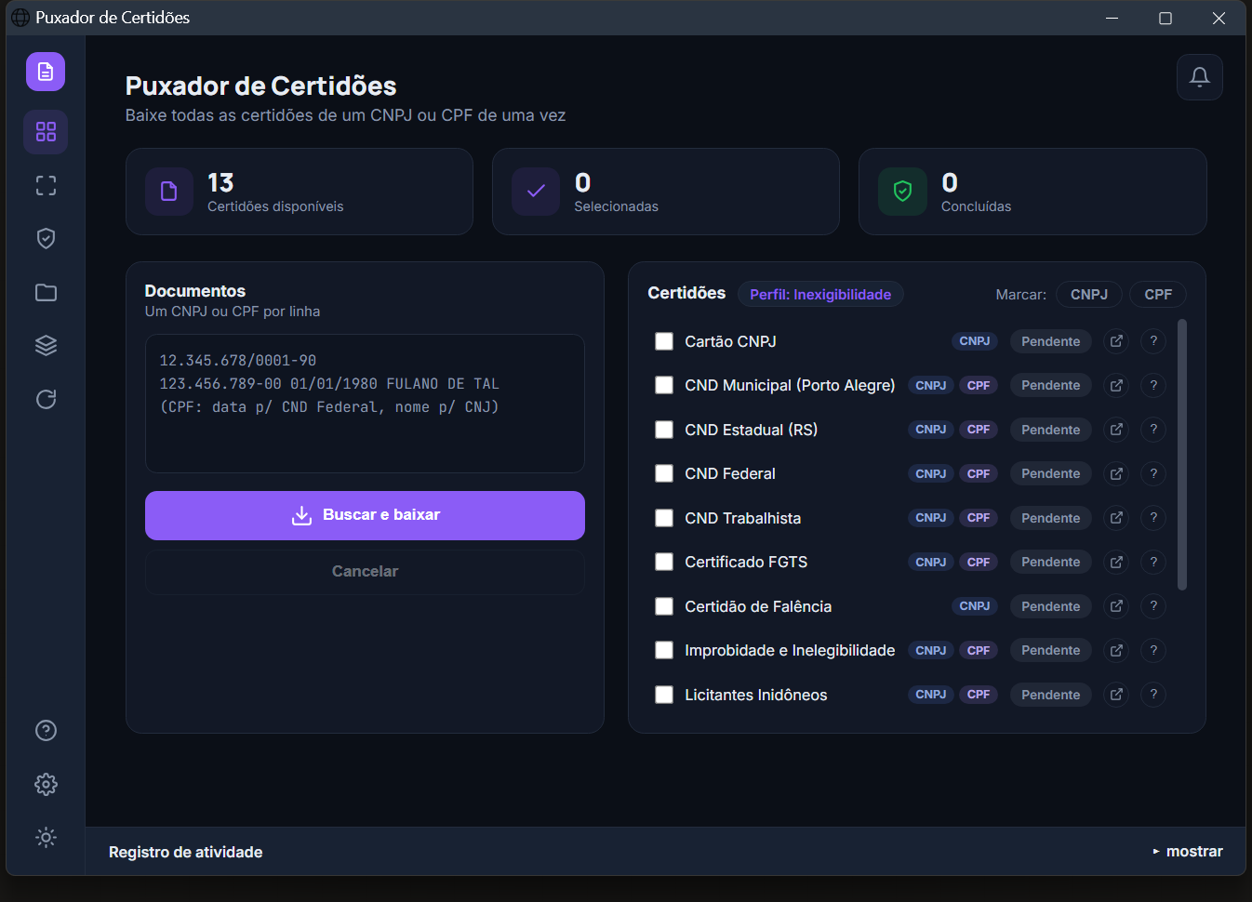The width and height of the screenshot is (1252, 902).
Task: Open the layers stack sidebar icon
Action: [x=46, y=346]
